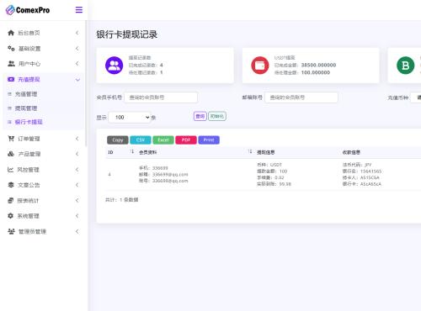Viewport: 421px width, 311px height.
Task: Focus the 邮箱账号 search field
Action: coord(301,98)
